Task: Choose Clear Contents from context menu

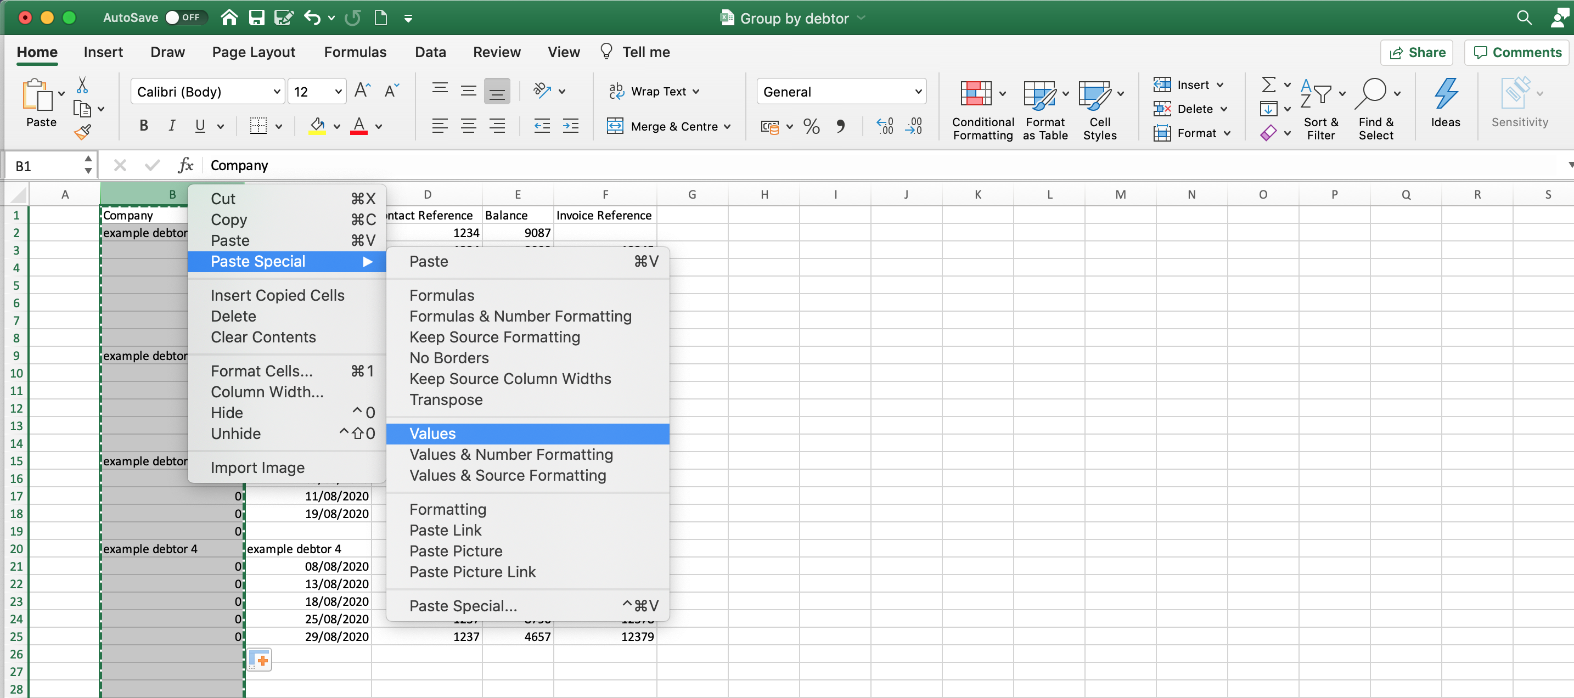Action: [263, 337]
